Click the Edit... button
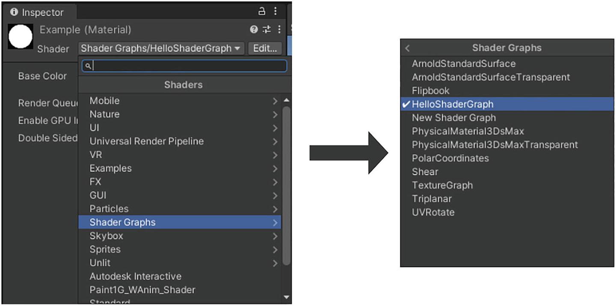Image resolution: width=616 pixels, height=306 pixels. pyautogui.click(x=265, y=48)
